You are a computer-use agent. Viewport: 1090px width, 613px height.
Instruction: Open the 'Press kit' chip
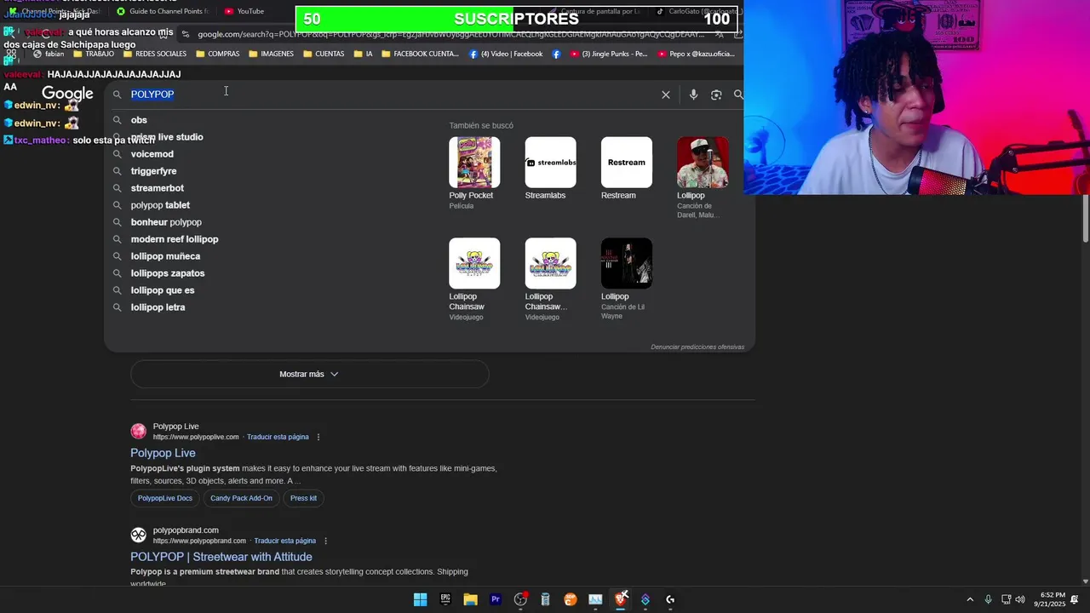[303, 498]
